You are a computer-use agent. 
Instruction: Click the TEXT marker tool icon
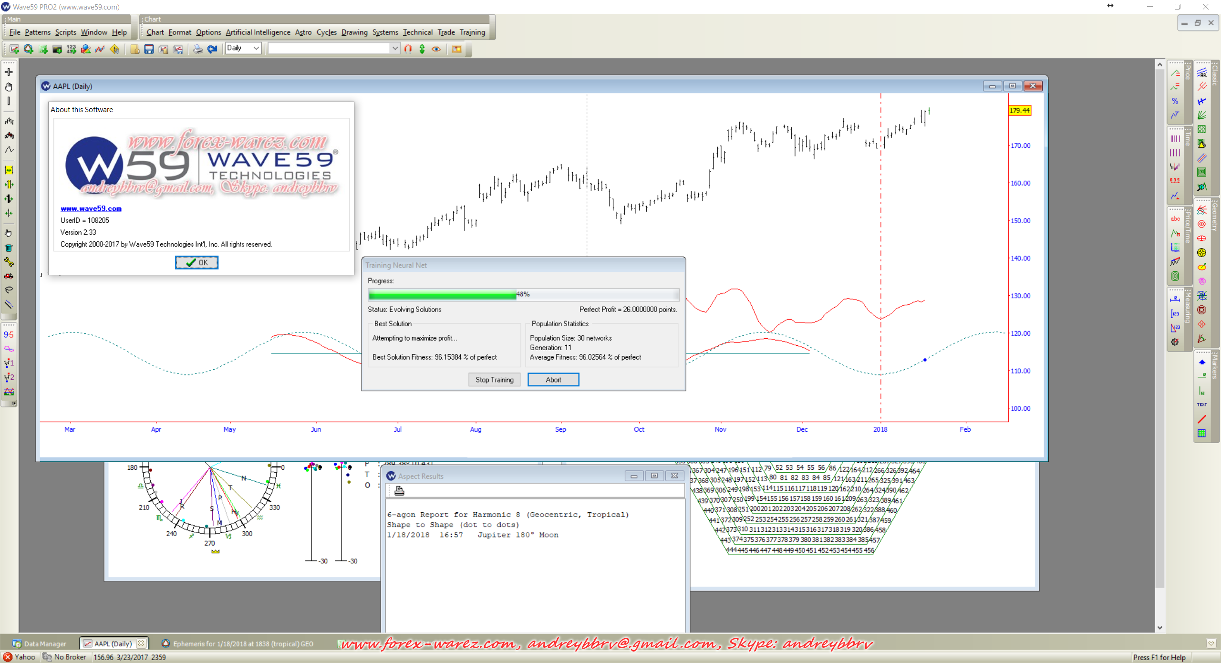coord(1201,404)
